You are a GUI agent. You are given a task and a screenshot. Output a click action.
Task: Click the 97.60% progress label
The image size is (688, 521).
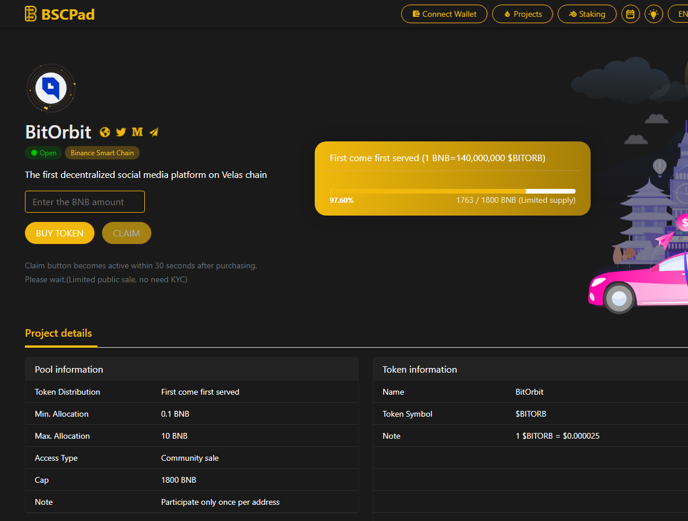click(341, 201)
